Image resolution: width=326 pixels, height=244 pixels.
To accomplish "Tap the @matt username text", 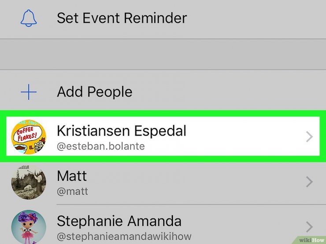I will point(72,191).
